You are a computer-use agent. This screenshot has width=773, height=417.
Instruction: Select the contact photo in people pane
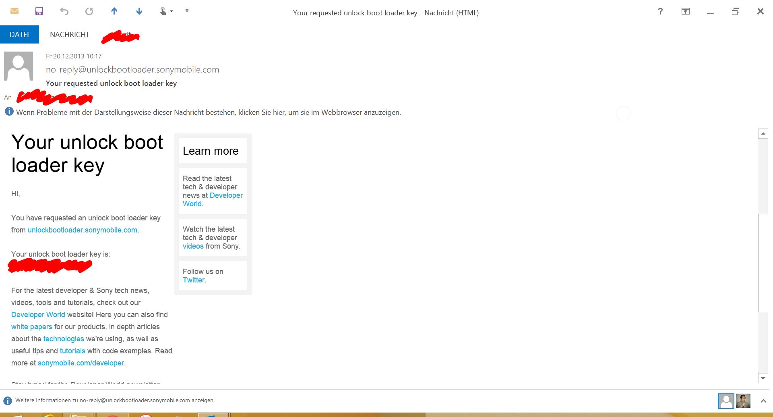[x=743, y=401]
